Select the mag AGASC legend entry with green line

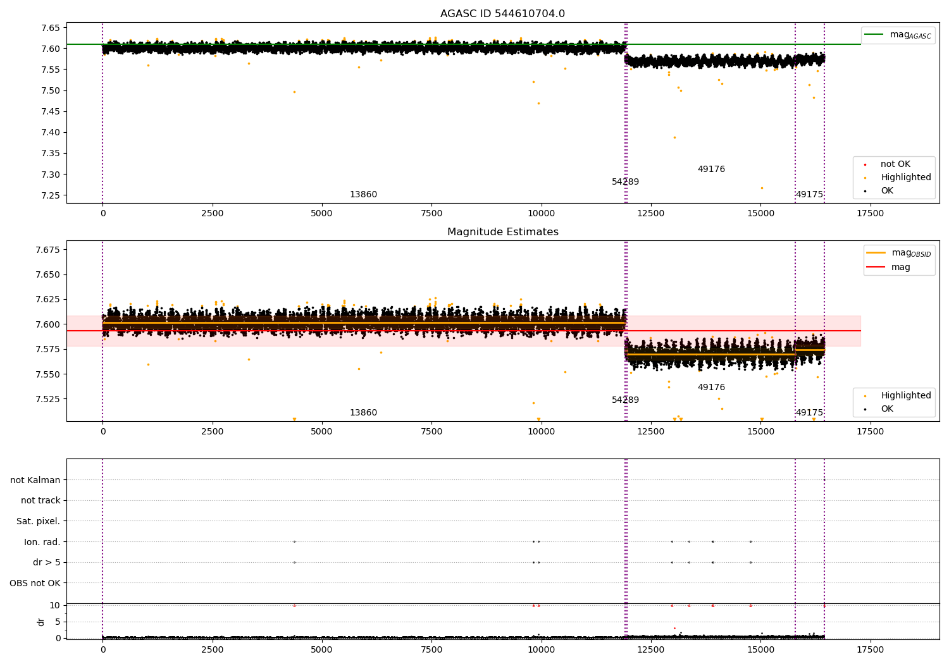tap(898, 35)
